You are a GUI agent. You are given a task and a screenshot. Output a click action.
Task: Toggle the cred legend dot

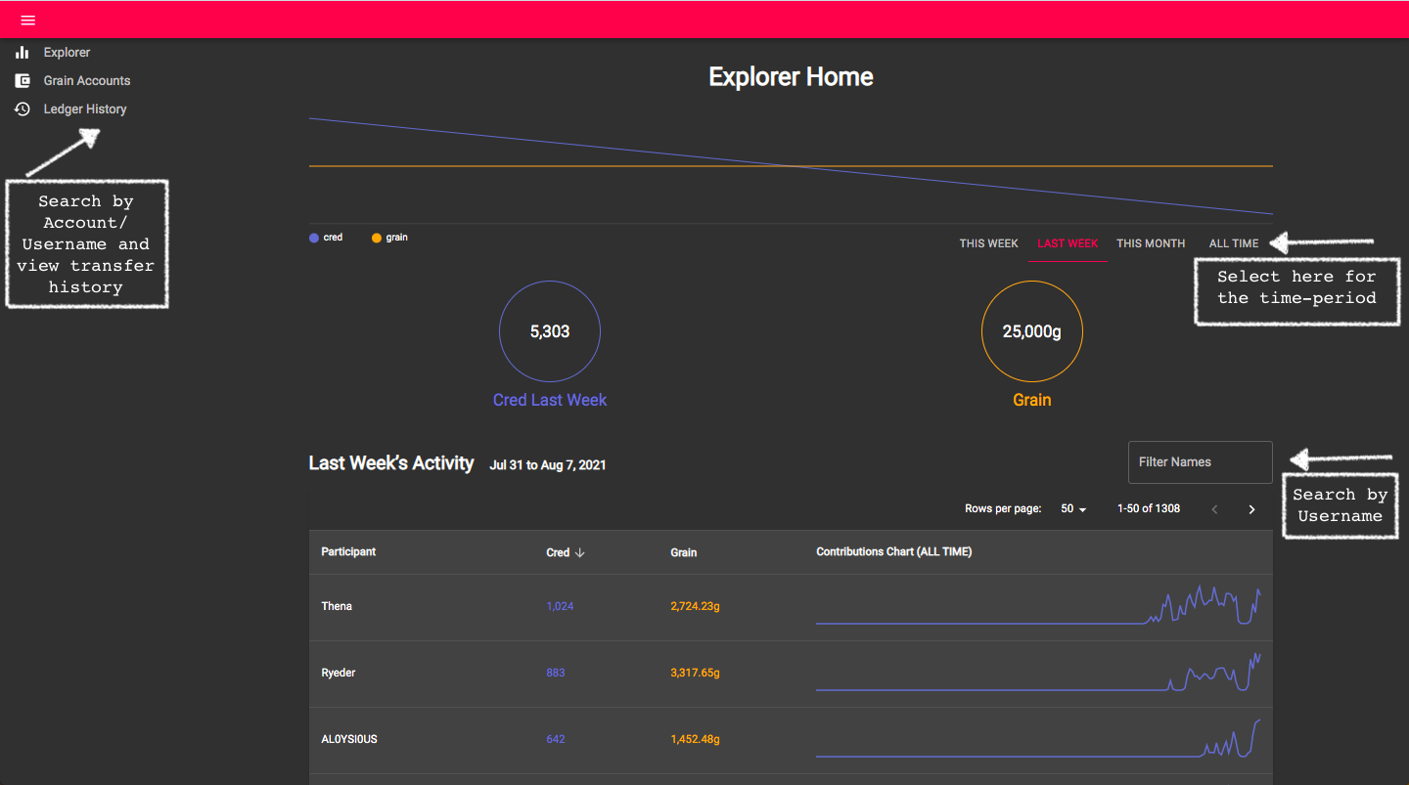click(314, 238)
